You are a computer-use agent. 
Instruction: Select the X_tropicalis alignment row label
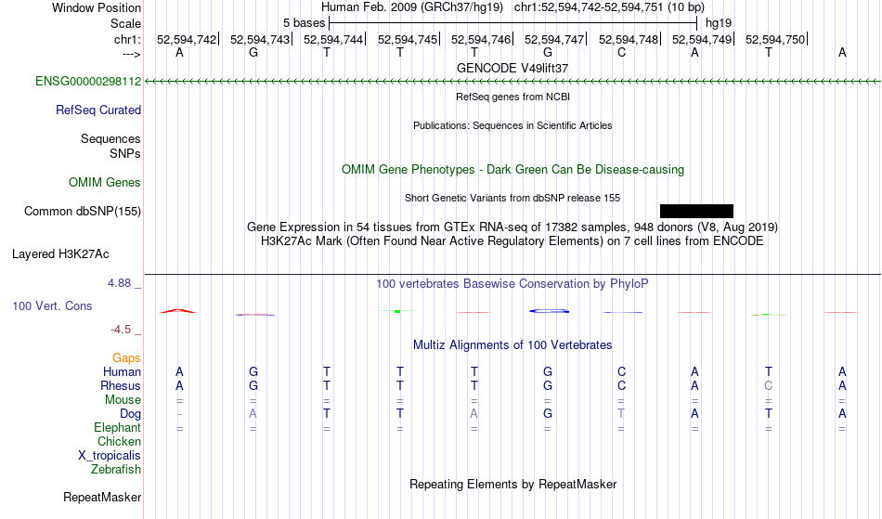(110, 456)
